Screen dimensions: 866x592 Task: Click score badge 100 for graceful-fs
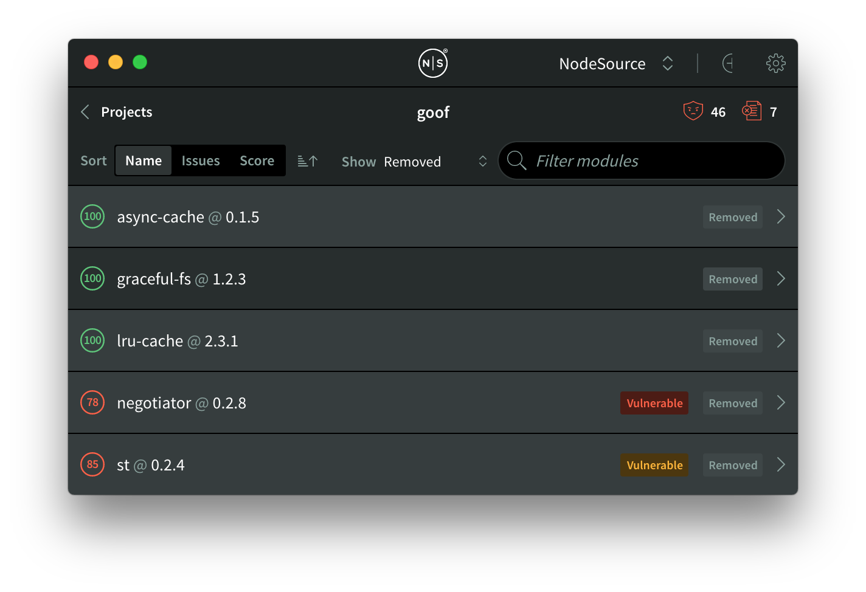pos(92,278)
